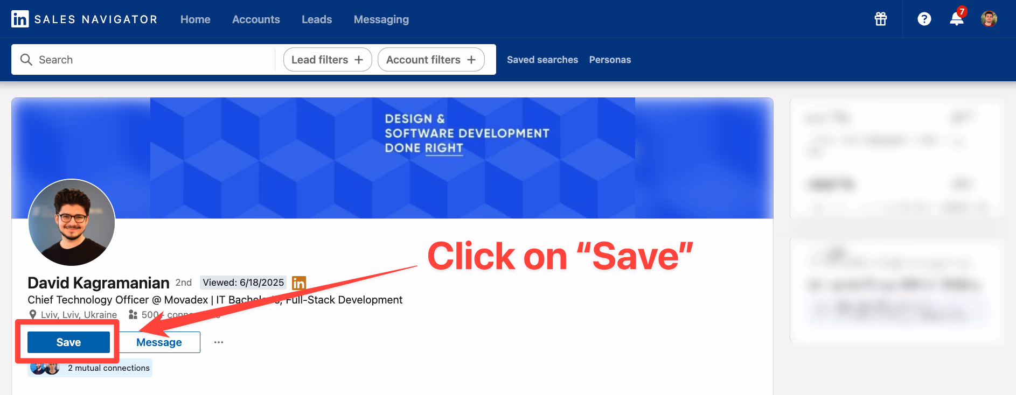Click the location pin beside Lviv
Screen dimensions: 1016x395
tap(33, 314)
